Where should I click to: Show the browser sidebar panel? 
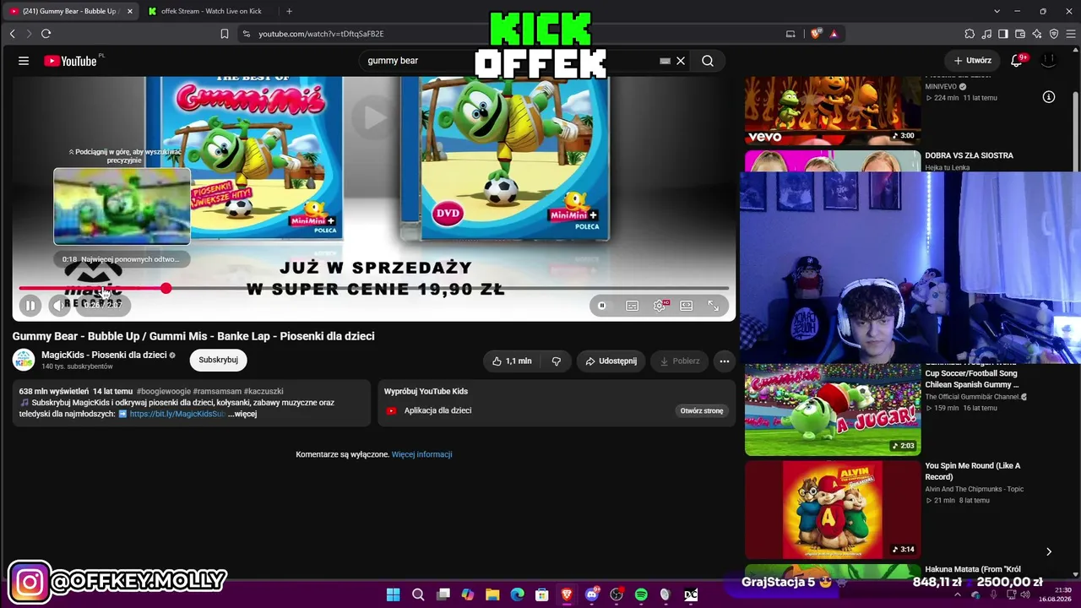(x=1003, y=34)
